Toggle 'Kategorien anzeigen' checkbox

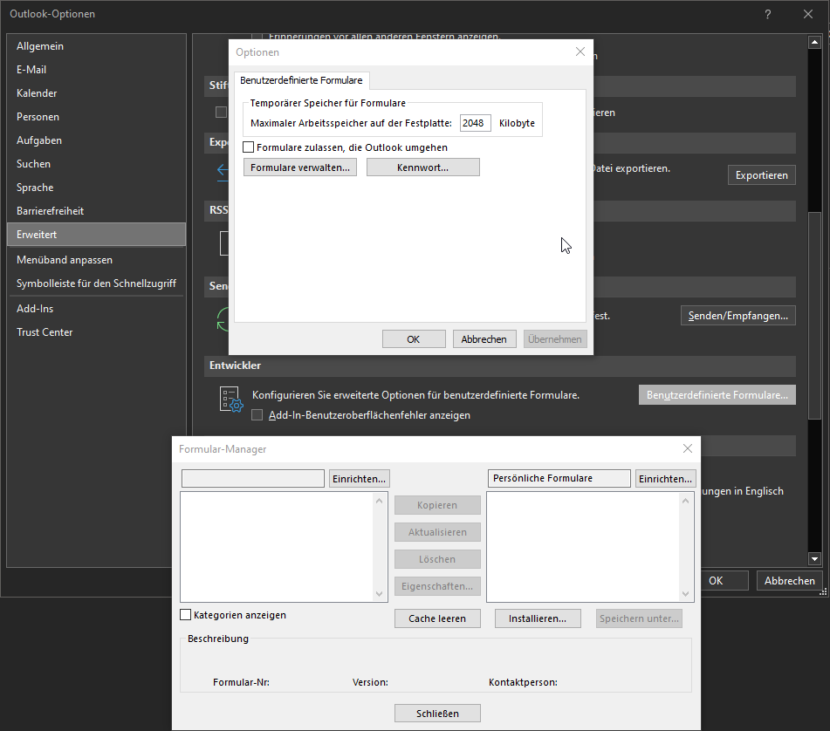pos(186,615)
